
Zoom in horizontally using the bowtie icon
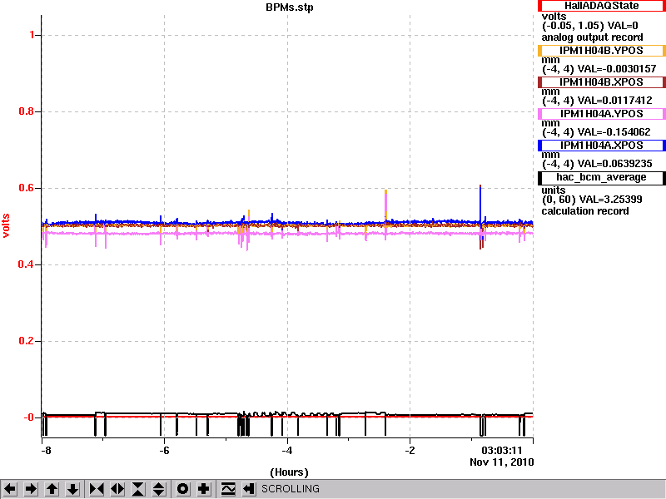(x=97, y=489)
